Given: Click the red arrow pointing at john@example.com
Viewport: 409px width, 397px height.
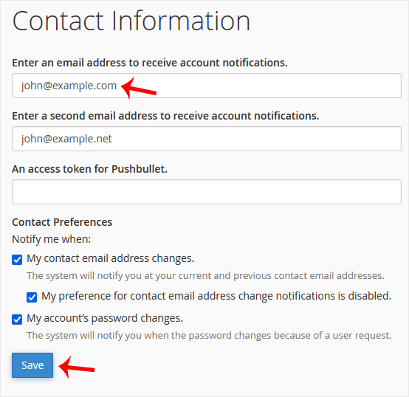Looking at the screenshot, I should (x=139, y=88).
